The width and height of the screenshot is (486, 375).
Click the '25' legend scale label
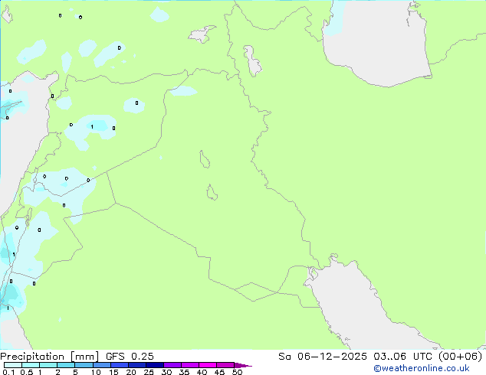tap(149, 372)
